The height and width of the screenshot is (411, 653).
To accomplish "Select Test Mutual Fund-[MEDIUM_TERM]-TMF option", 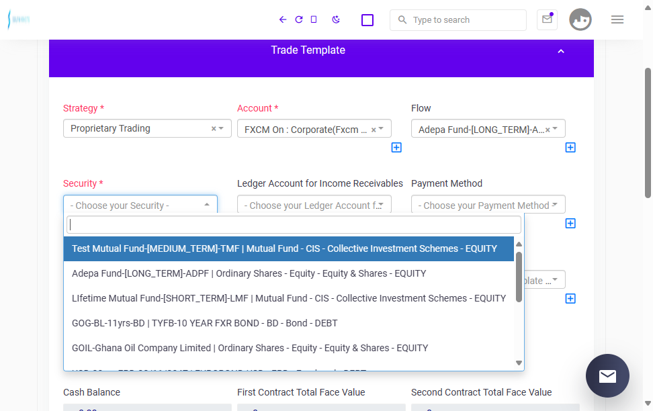I will pos(289,248).
